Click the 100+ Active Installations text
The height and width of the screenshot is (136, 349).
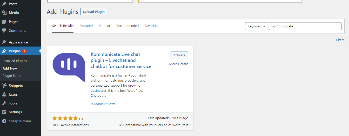pos(70,125)
